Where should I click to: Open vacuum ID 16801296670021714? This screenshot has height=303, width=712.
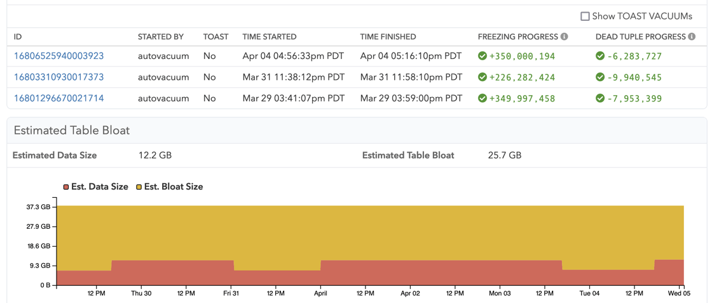[x=59, y=98]
